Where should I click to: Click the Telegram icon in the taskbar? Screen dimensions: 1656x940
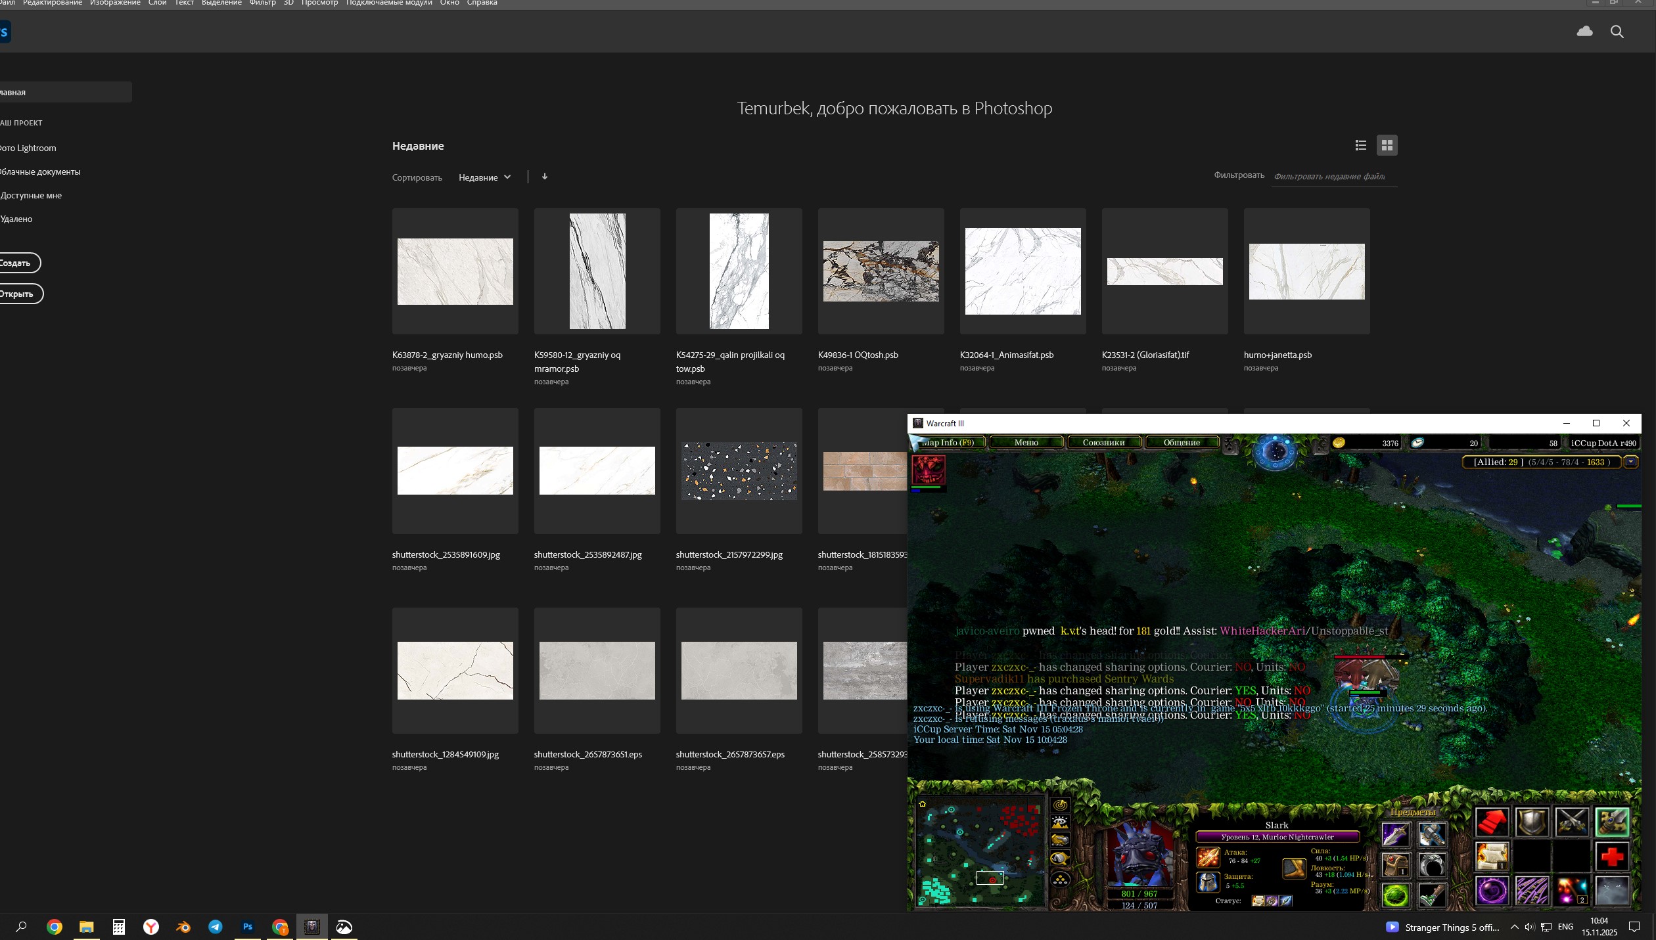(216, 927)
